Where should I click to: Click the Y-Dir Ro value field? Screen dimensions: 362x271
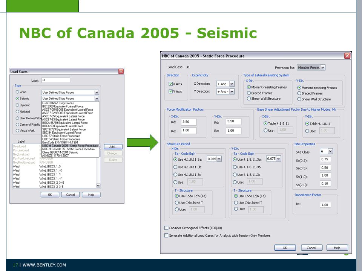(x=233, y=131)
